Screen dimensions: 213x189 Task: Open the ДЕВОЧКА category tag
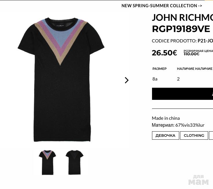(x=165, y=135)
